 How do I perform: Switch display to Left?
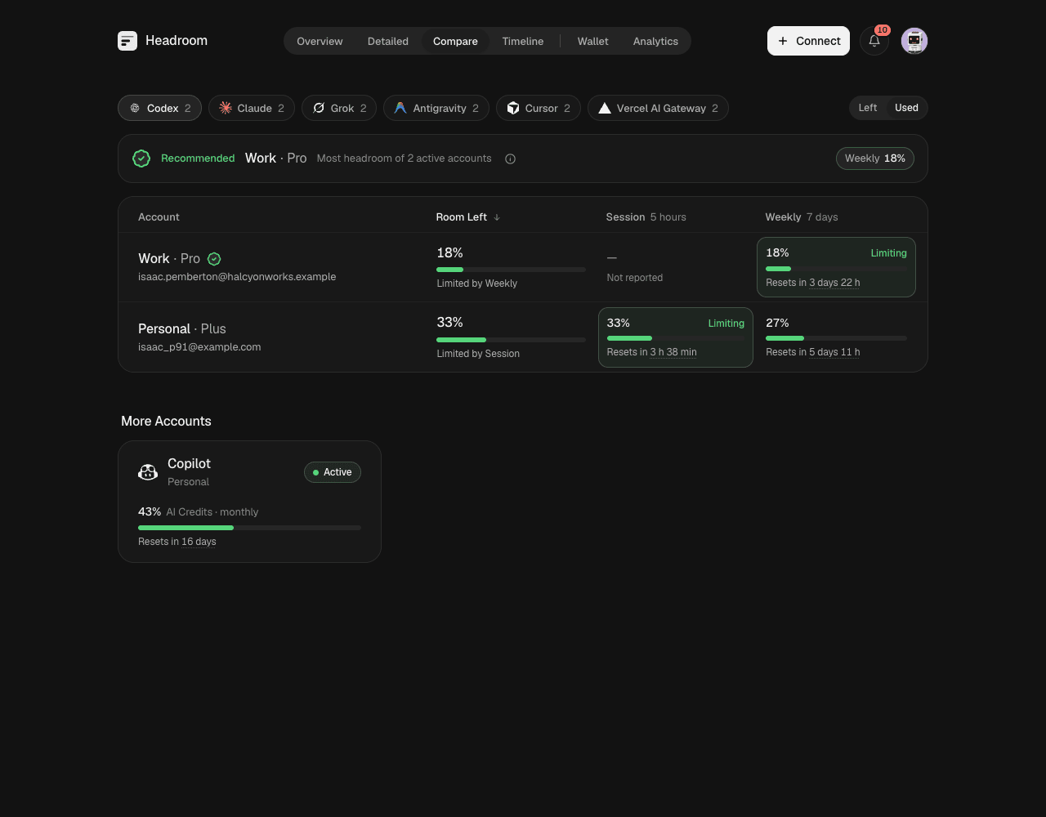(x=868, y=108)
